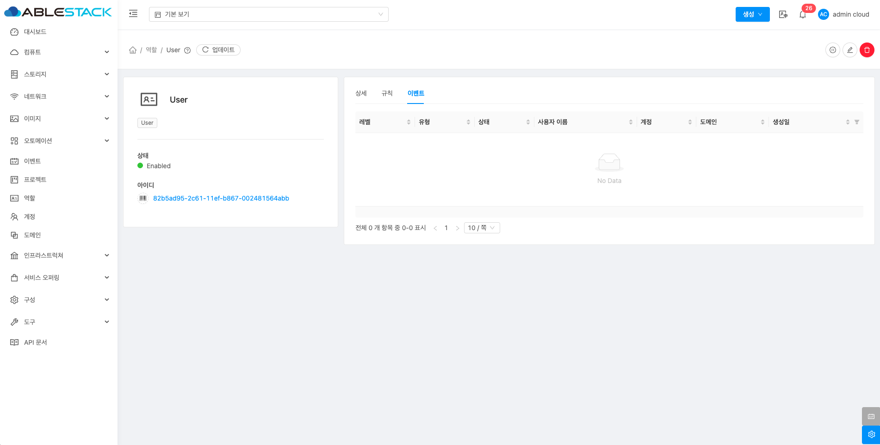Click the language translate icon
The image size is (880, 445).
click(783, 14)
